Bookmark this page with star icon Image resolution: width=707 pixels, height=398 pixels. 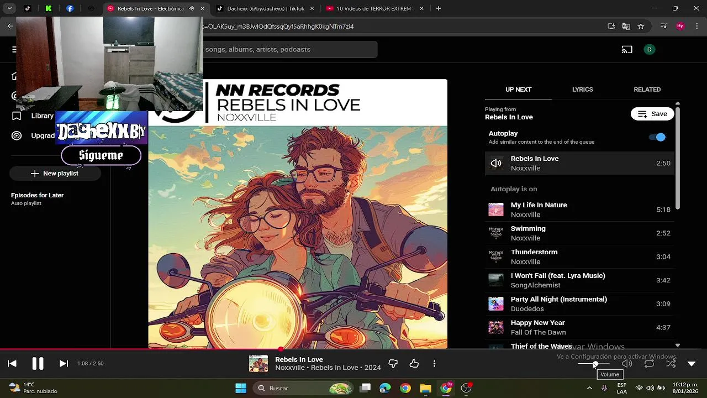point(641,26)
